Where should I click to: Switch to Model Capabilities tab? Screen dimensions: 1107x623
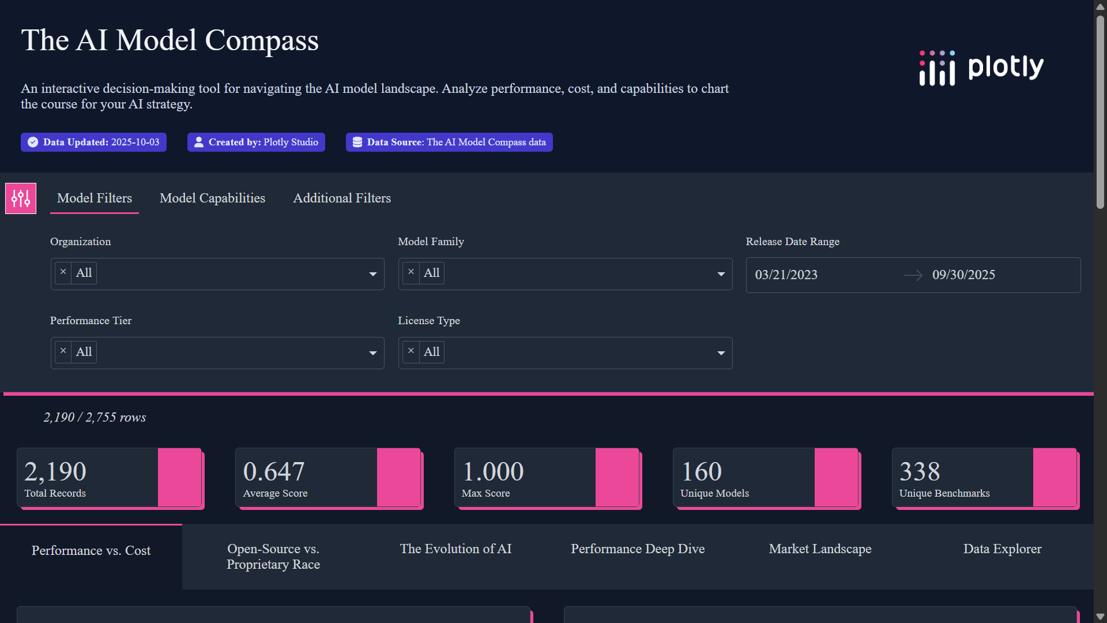tap(212, 198)
